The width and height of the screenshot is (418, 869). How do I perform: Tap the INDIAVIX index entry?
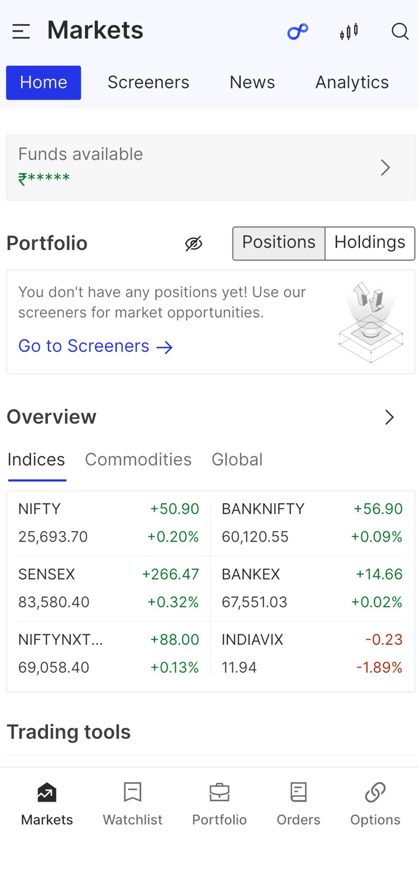pyautogui.click(x=311, y=654)
